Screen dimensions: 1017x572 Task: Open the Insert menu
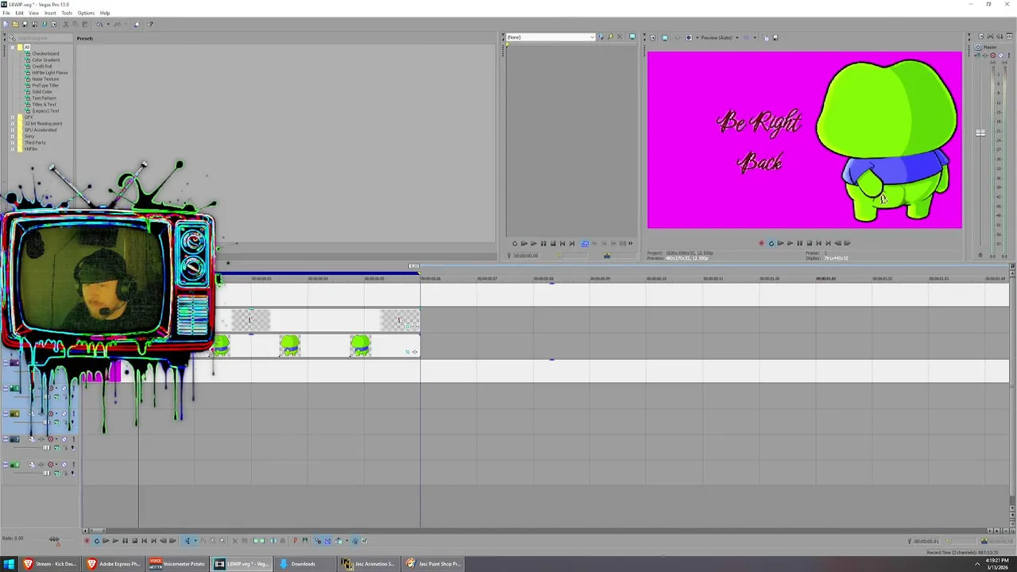pos(50,13)
